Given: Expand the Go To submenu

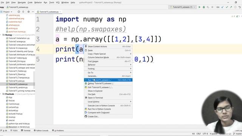Looking at the screenshot, I should tap(108, 73).
